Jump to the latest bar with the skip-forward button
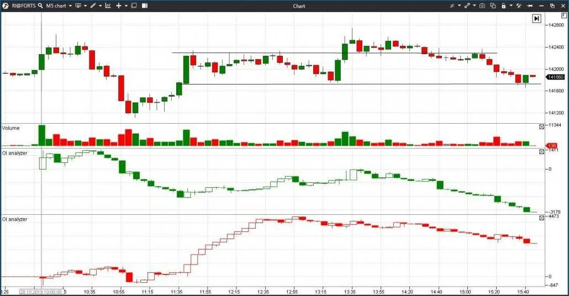The height and width of the screenshot is (296, 569). pos(536,19)
